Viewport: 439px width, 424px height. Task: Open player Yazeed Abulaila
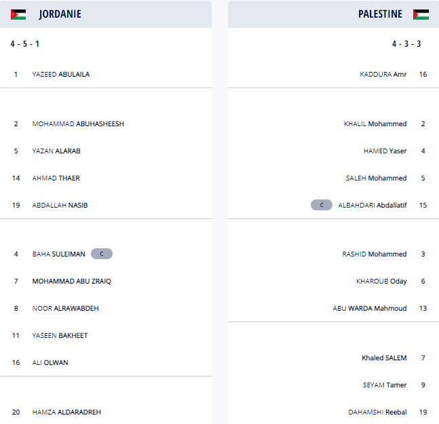coord(60,74)
